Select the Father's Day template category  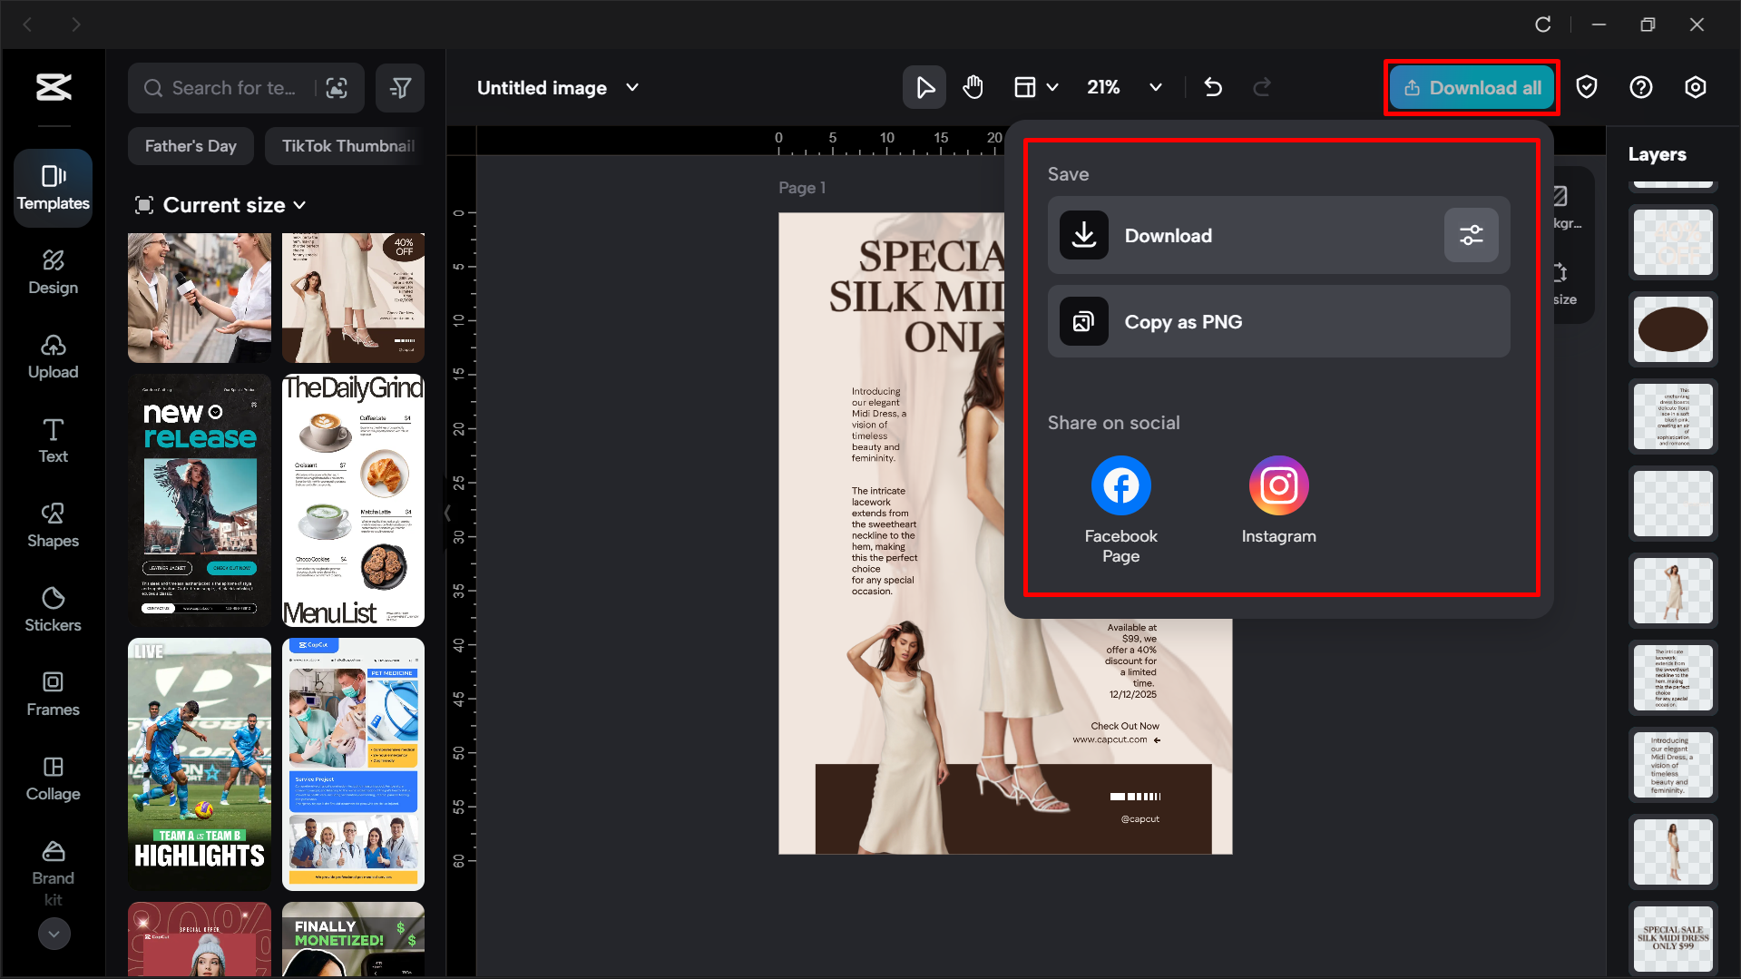tap(191, 145)
